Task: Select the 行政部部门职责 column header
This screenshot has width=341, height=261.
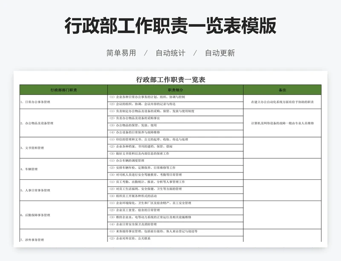Action: [64, 90]
